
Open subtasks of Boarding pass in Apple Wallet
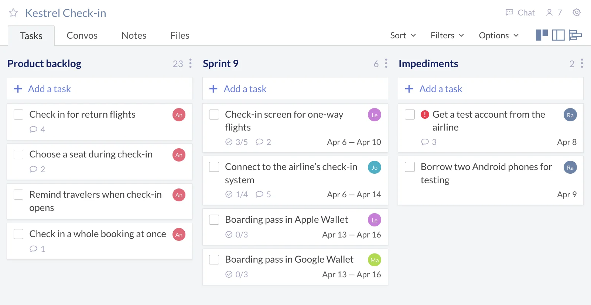pos(236,235)
